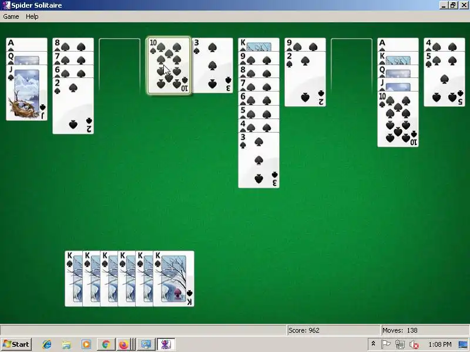Select the King directly below the Ace
This screenshot has height=352, width=470.
click(398, 58)
